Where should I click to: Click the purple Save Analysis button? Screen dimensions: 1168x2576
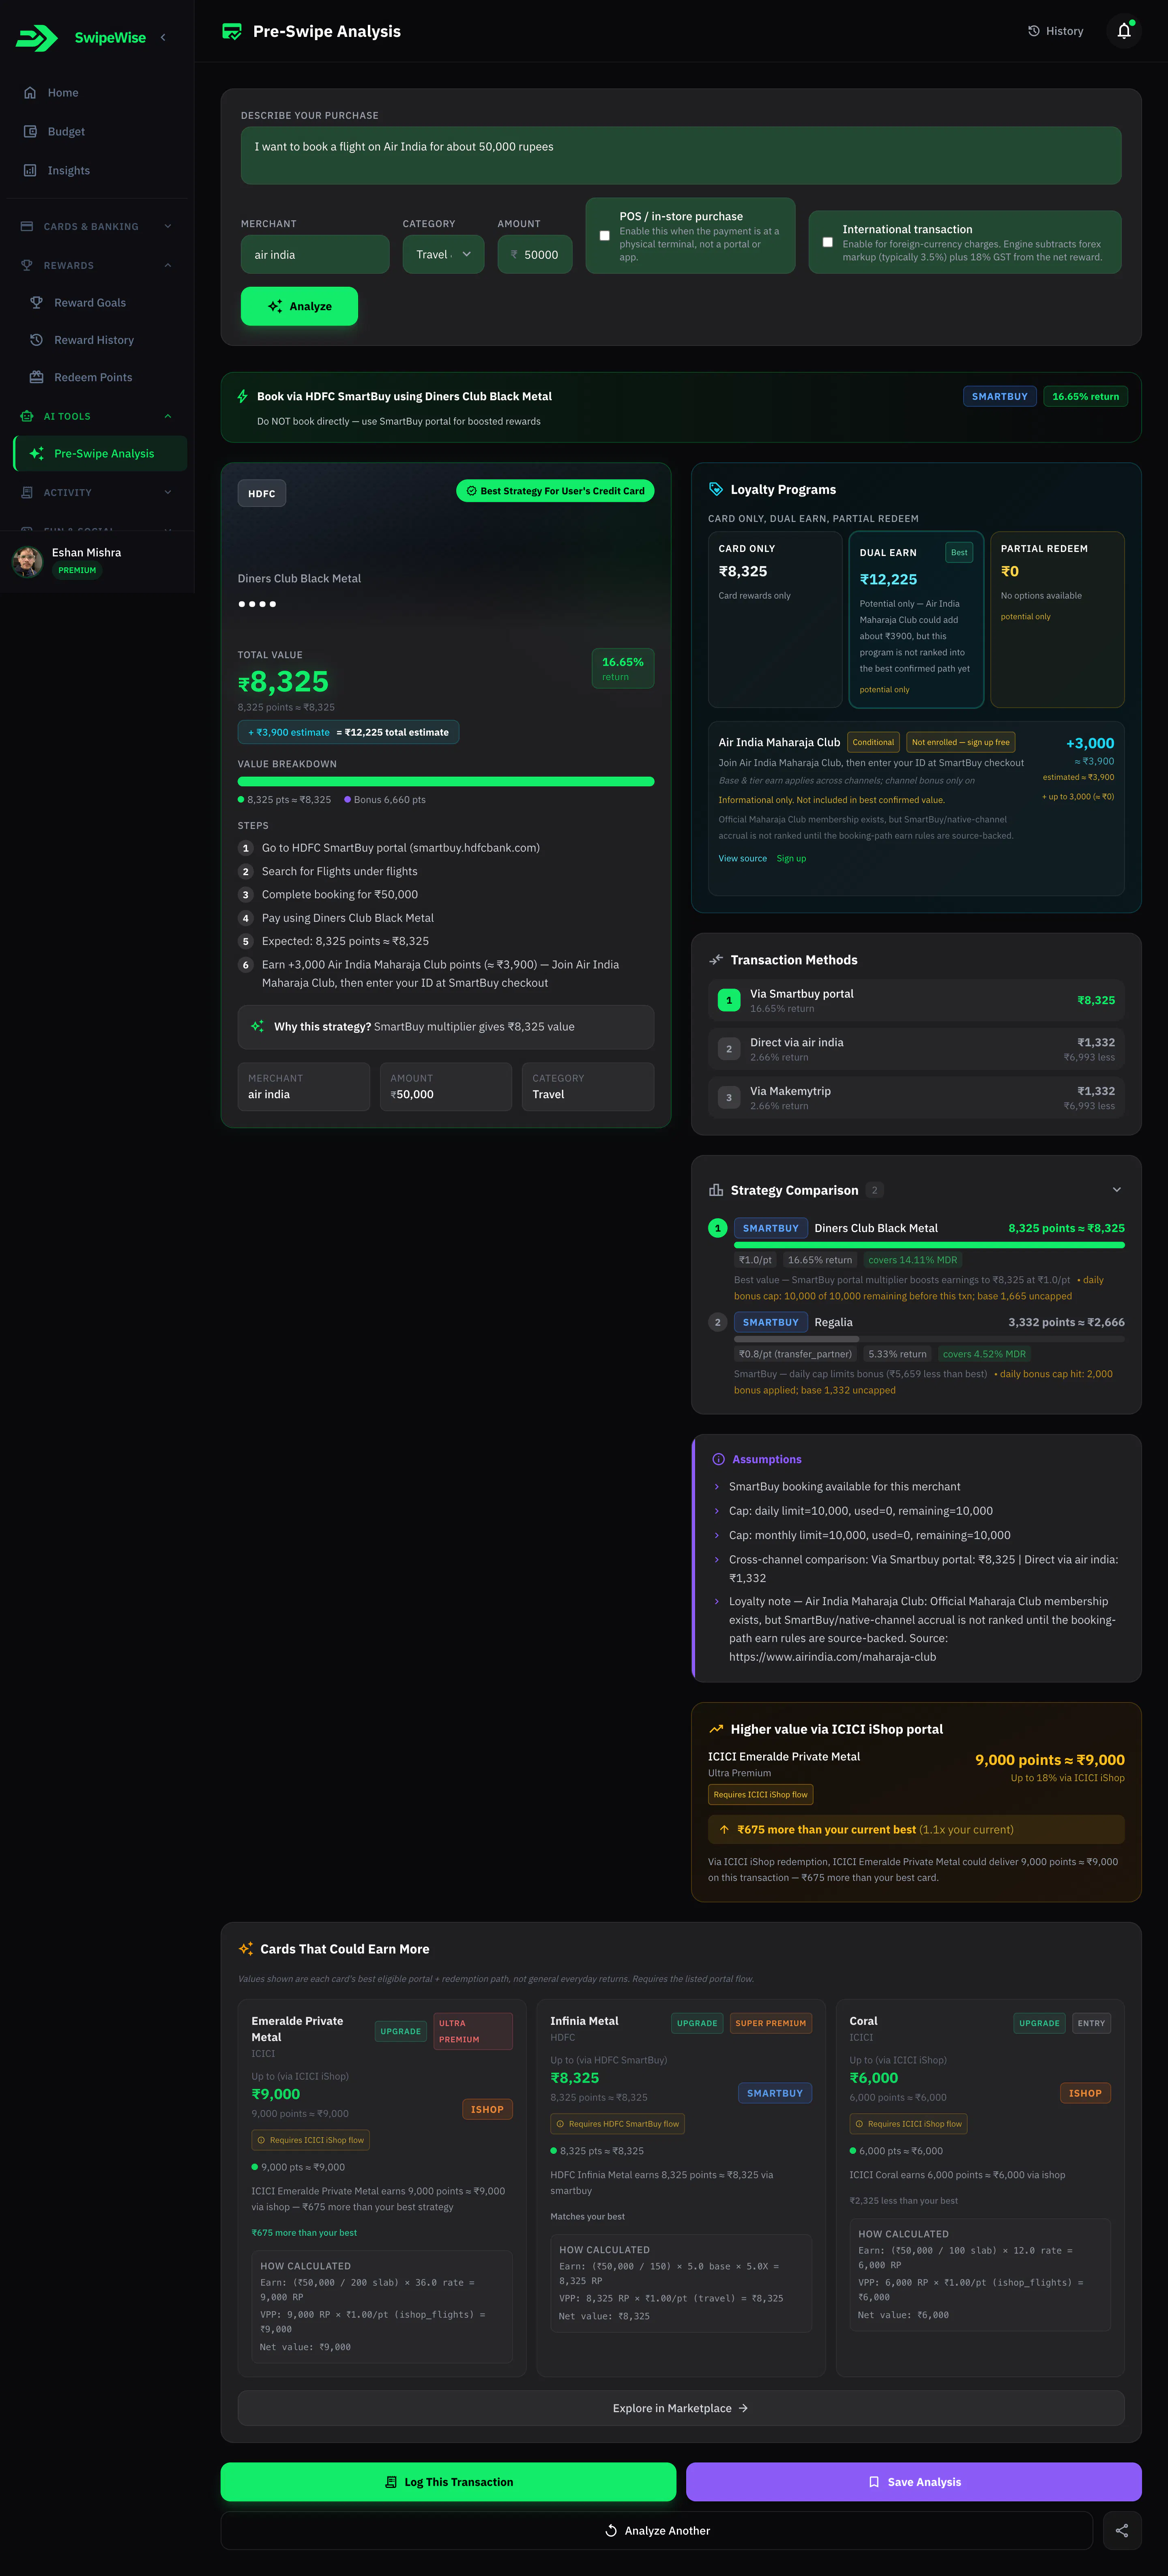914,2482
